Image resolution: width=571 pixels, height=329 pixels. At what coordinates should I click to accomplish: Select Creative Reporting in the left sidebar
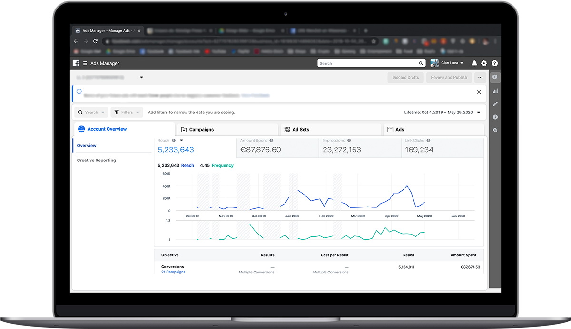click(96, 160)
